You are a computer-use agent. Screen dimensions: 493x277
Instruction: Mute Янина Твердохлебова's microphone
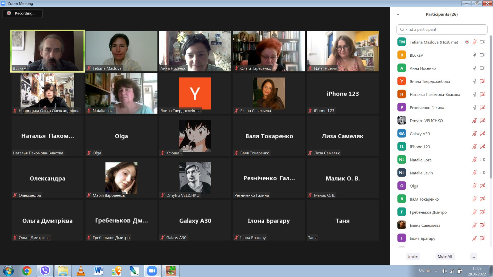point(475,81)
